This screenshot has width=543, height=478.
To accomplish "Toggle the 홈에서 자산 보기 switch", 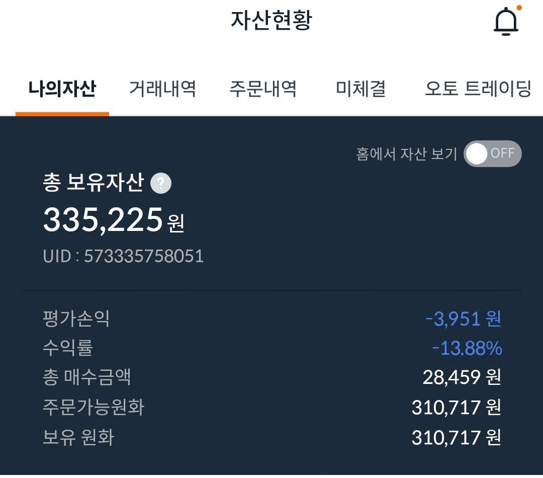I will coord(492,153).
